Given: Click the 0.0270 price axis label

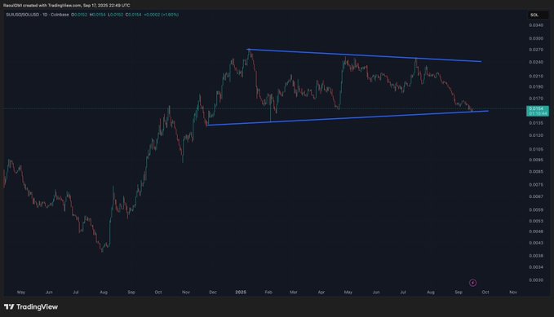Looking at the screenshot, I should coord(535,50).
